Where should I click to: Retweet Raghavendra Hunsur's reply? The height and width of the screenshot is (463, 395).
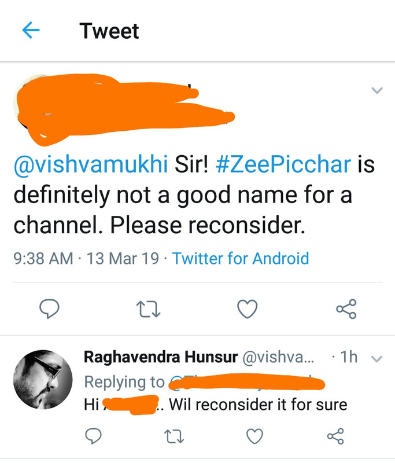coord(174,436)
